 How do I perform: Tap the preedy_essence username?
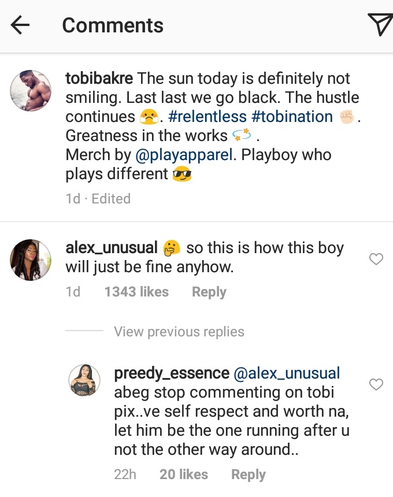[171, 373]
